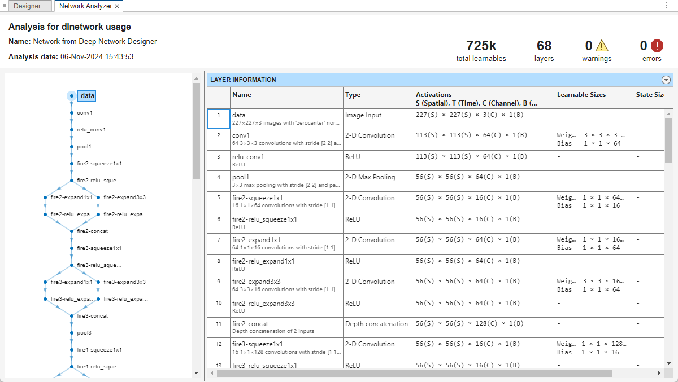Click the graph pane scroll down arrow

pos(196,372)
